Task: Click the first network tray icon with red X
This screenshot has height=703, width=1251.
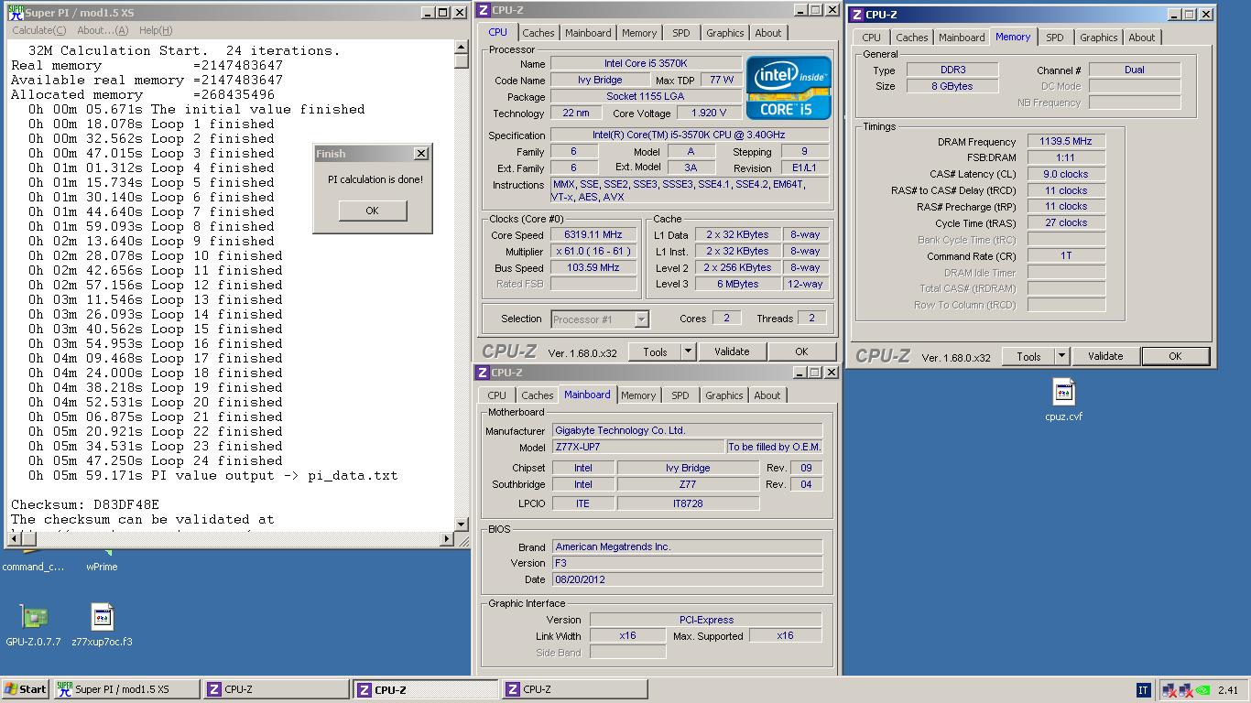Action: coord(1169,690)
